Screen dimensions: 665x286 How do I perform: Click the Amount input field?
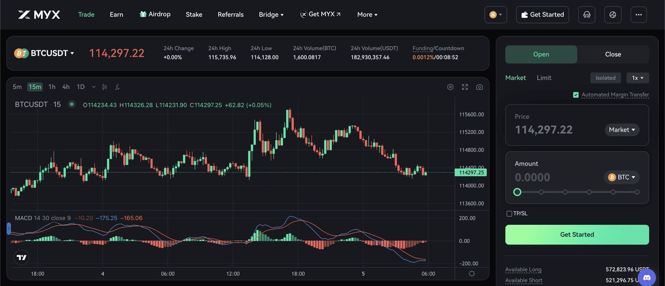[x=556, y=178]
